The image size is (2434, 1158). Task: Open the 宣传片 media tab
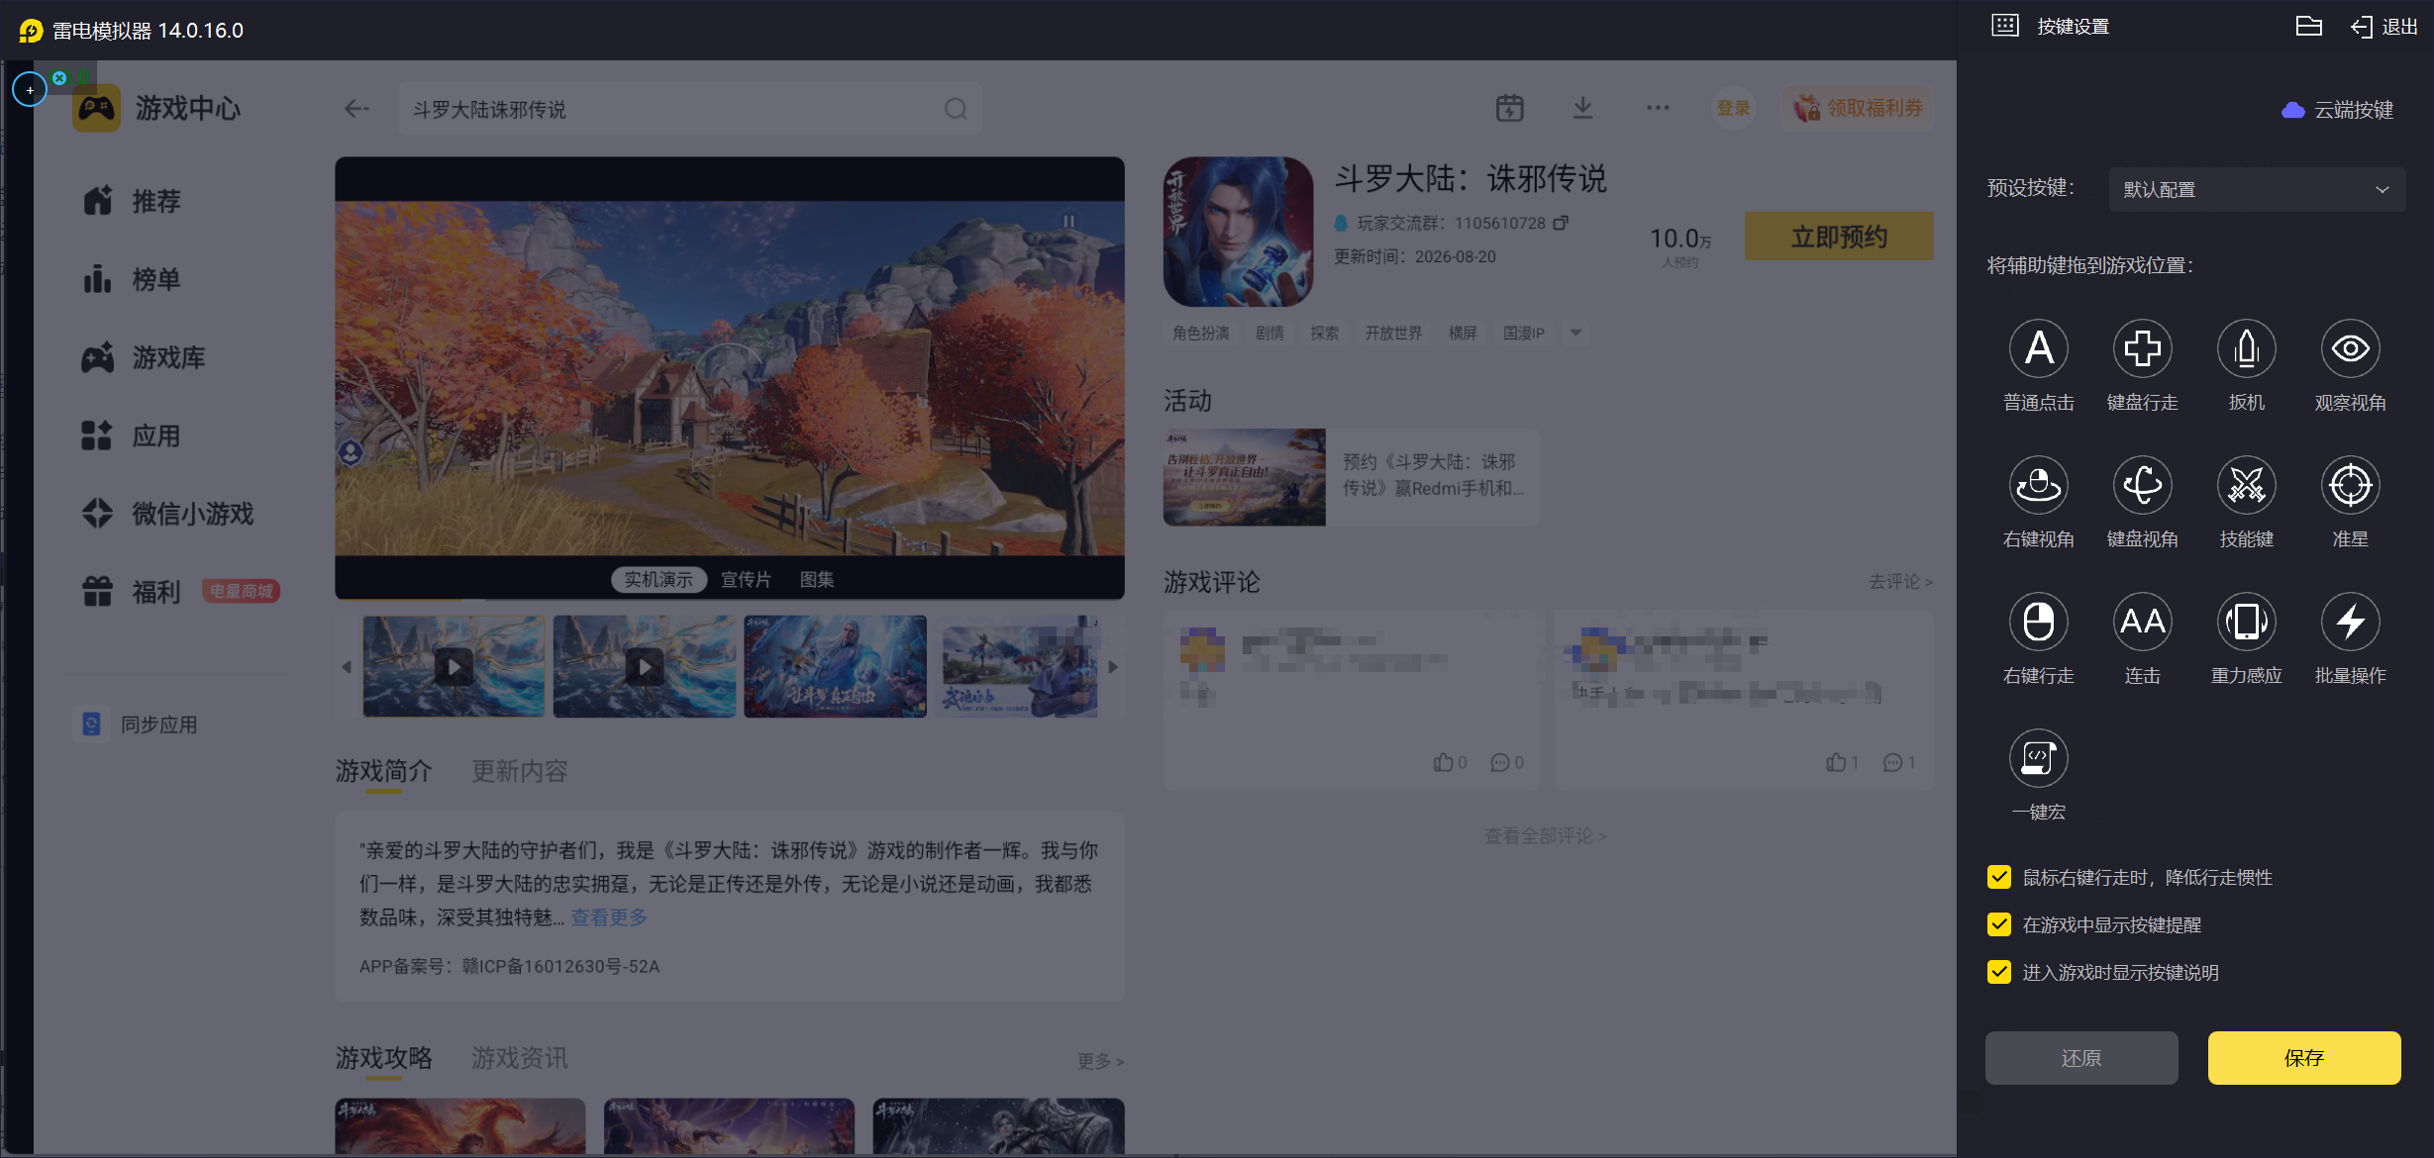pos(746,579)
